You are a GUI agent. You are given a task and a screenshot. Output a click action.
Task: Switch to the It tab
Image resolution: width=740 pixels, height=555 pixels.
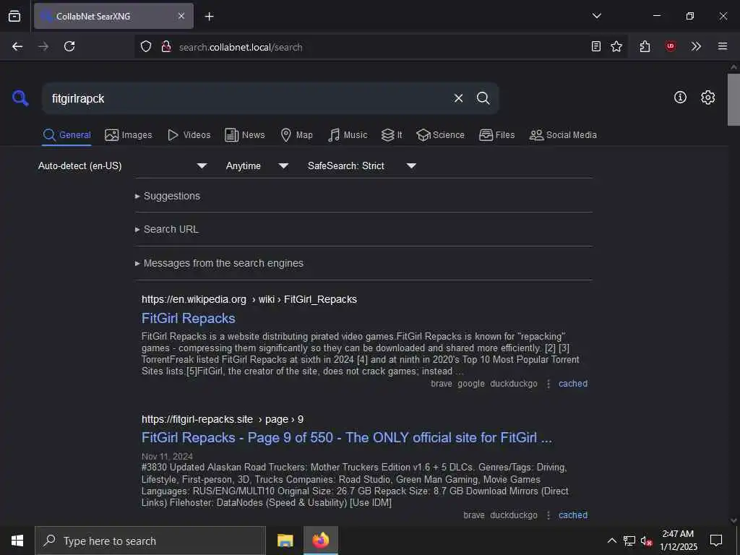pyautogui.click(x=392, y=135)
